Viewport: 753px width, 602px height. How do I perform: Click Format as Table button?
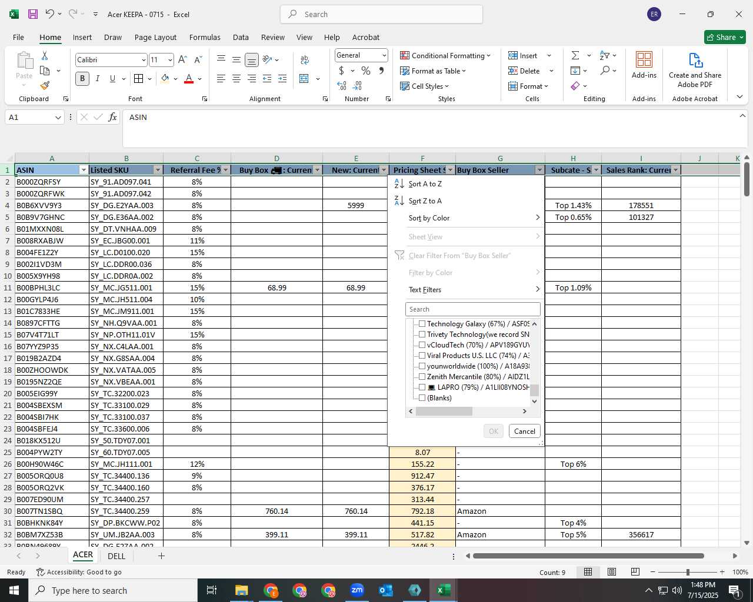pos(433,71)
